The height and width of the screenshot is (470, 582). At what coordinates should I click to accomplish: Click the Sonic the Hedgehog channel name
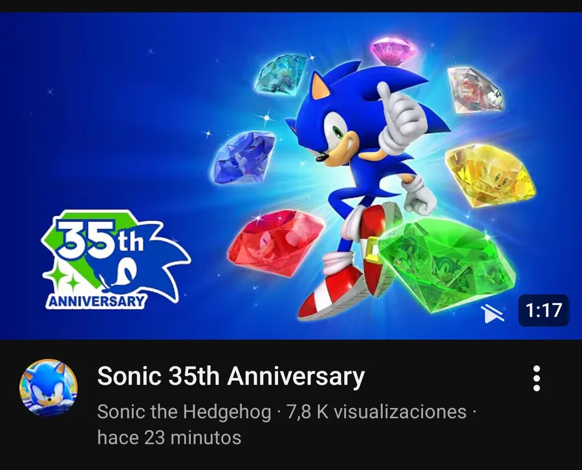point(184,412)
